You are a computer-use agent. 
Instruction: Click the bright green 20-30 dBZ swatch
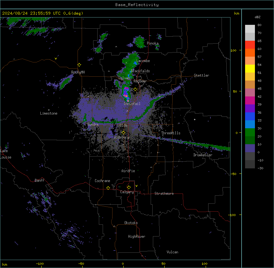(250, 132)
